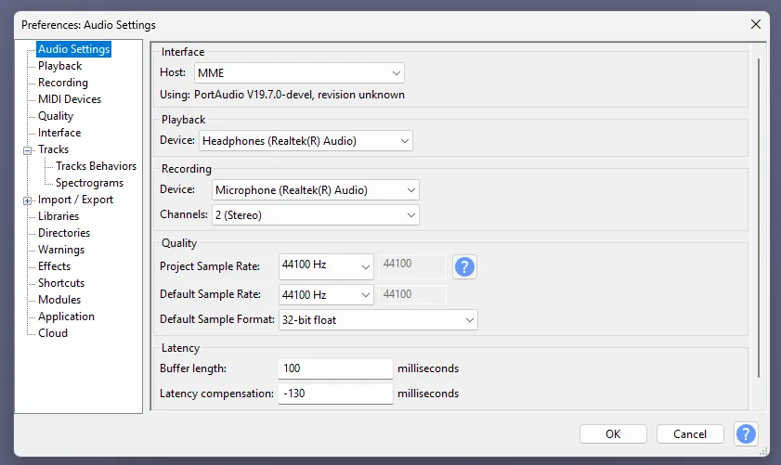Click the Buffer length input field
The image size is (781, 465).
(334, 368)
